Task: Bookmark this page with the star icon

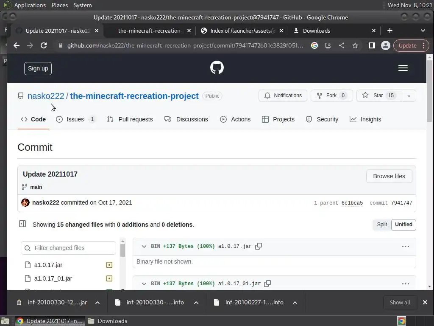Action: pos(355,45)
